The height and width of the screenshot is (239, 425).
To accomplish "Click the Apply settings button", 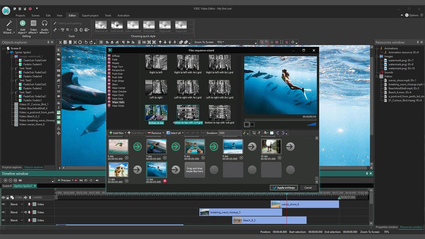I will pyautogui.click(x=284, y=188).
